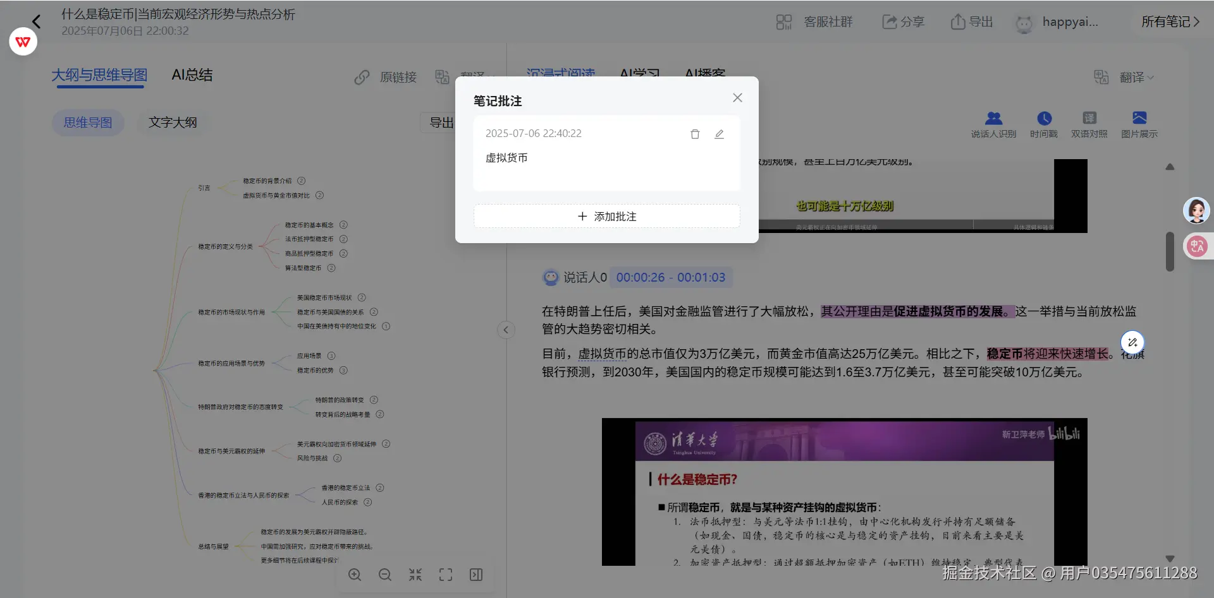
Task: Expand 稳定币的背景介绍 node count
Action: (x=302, y=181)
